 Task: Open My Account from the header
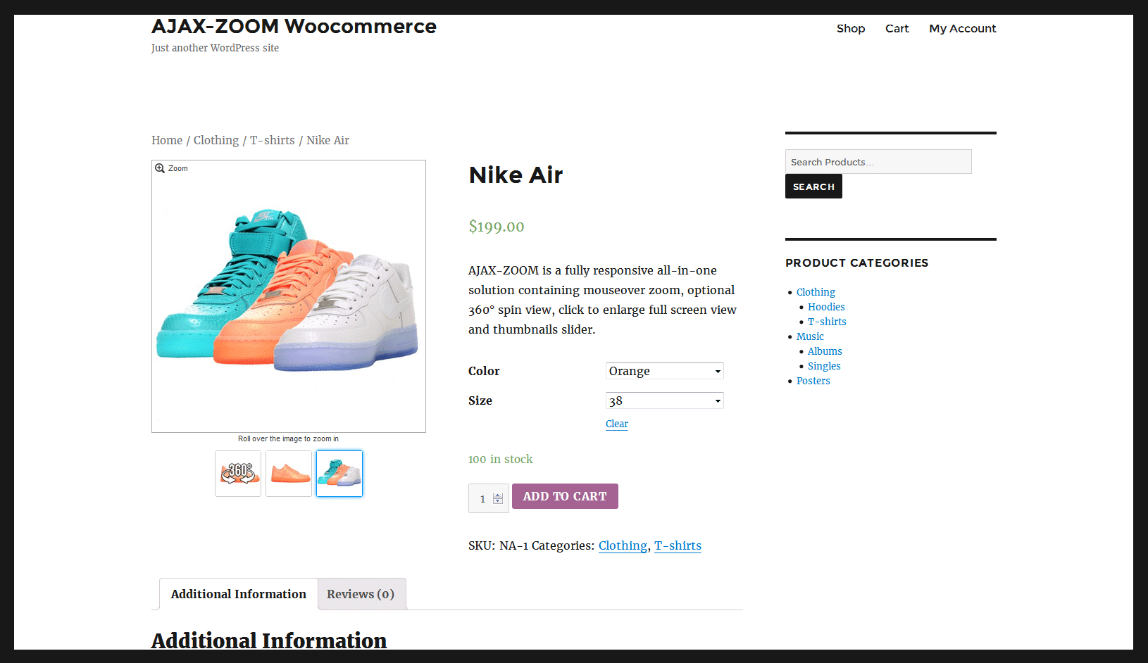pyautogui.click(x=963, y=28)
